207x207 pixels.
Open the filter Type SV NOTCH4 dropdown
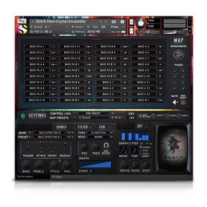tap(111, 133)
